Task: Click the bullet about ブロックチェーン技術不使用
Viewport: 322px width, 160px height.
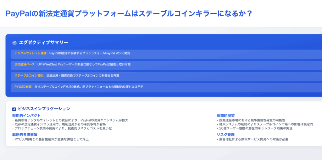Action: click(62, 128)
